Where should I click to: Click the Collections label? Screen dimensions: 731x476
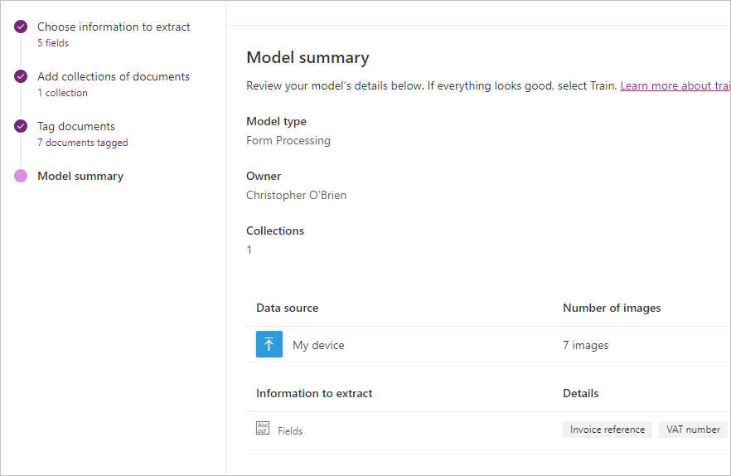click(275, 231)
